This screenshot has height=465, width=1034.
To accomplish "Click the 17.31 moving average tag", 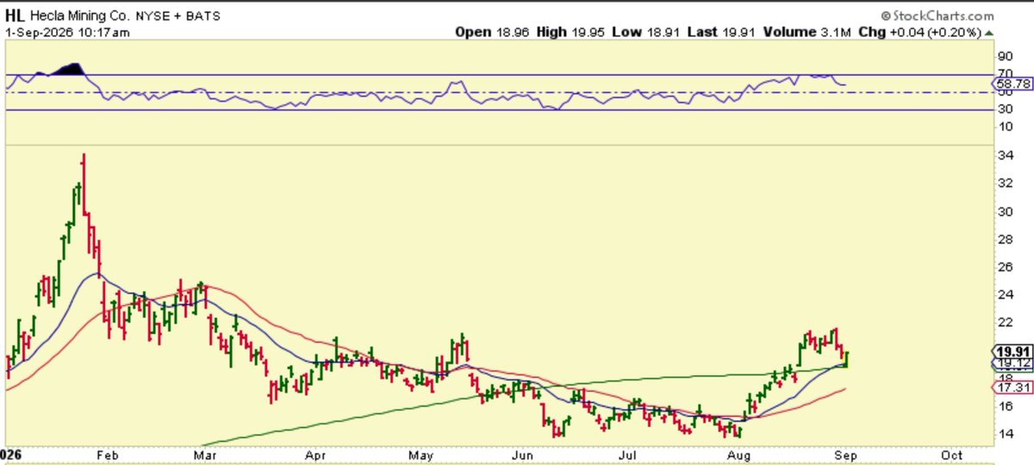I will click(x=1012, y=388).
